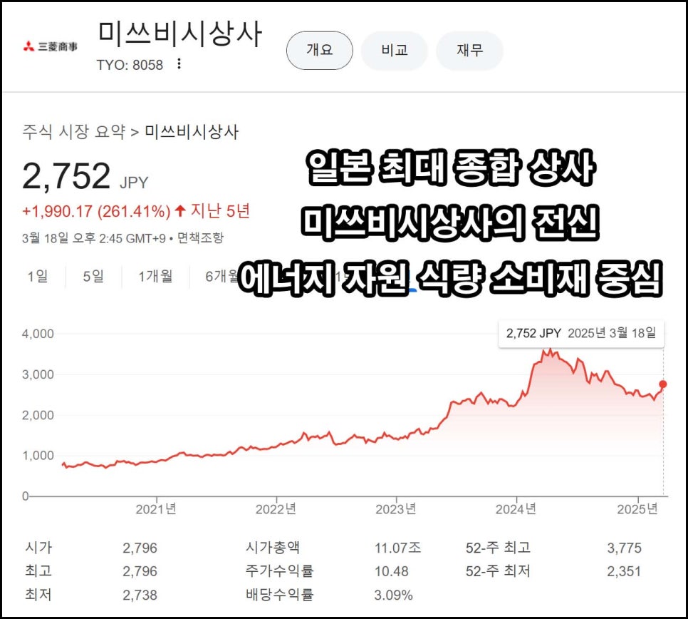688x619 pixels.
Task: Click the 주가수익률 label
Action: click(x=279, y=571)
